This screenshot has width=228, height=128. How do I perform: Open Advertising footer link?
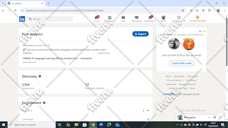(x=171, y=84)
